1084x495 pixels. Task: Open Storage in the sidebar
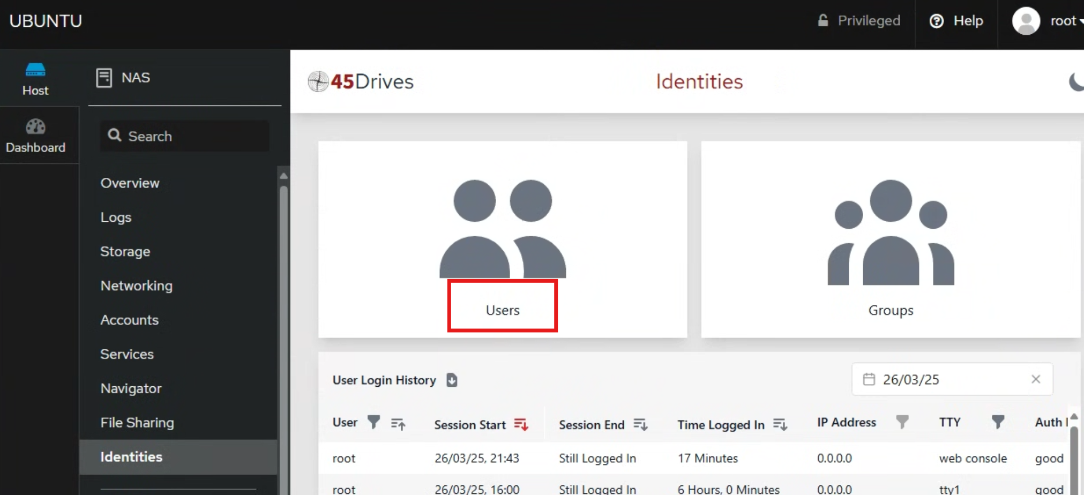coord(125,251)
